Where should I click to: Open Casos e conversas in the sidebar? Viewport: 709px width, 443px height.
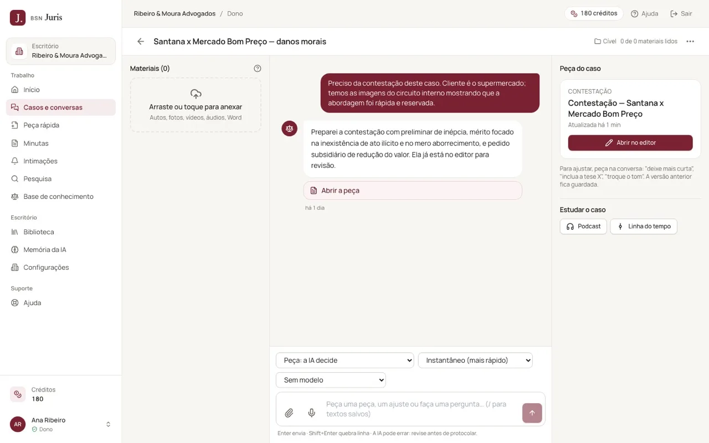(61, 107)
